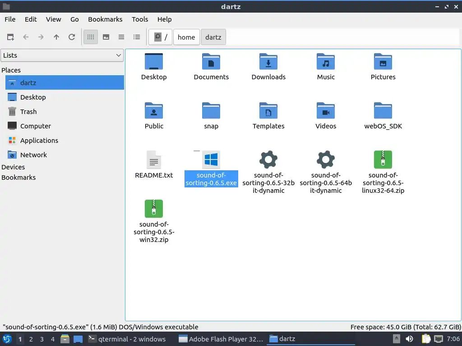Click the clipboard tray icon
The width and height of the screenshot is (462, 346).
click(x=426, y=339)
